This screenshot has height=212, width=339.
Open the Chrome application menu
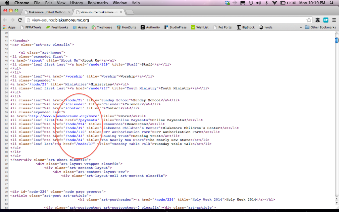point(22,3)
